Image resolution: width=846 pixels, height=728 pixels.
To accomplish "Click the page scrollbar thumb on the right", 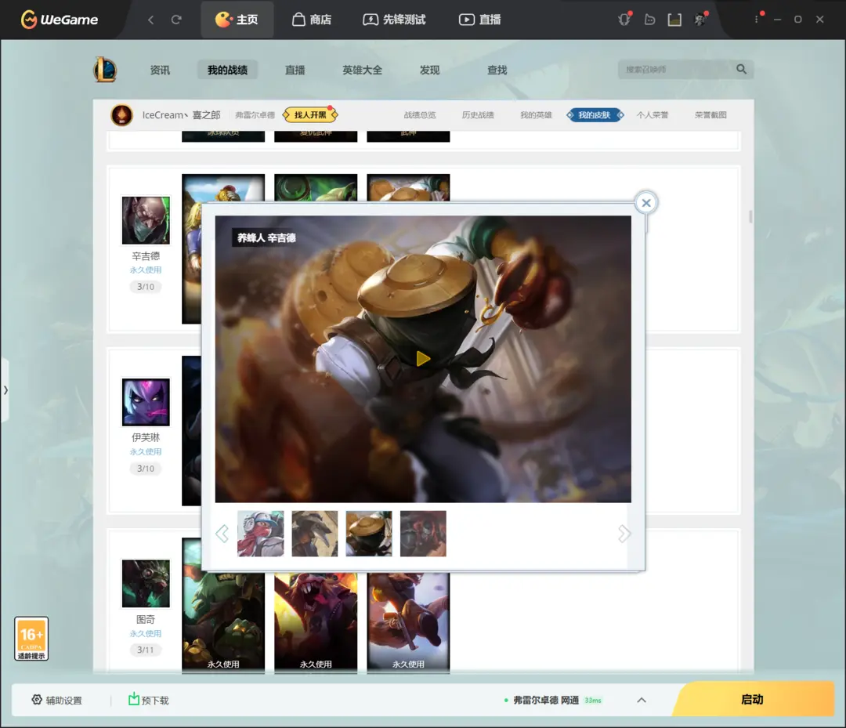I will coord(750,217).
